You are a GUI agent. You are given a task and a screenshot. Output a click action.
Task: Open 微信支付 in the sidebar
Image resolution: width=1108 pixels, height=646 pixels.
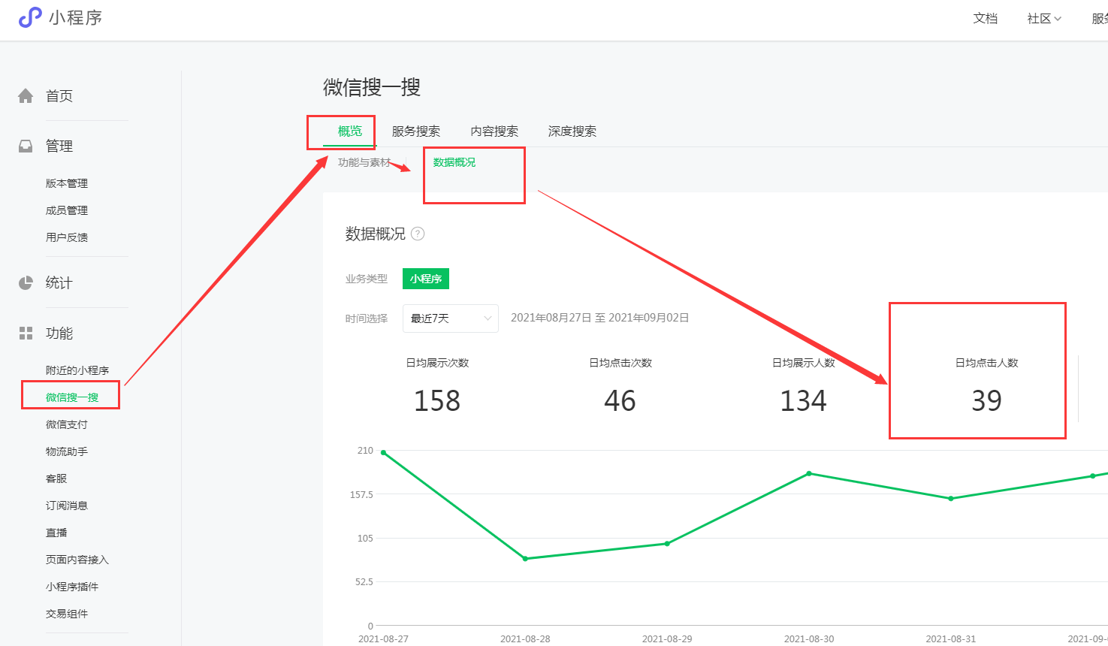coord(67,424)
